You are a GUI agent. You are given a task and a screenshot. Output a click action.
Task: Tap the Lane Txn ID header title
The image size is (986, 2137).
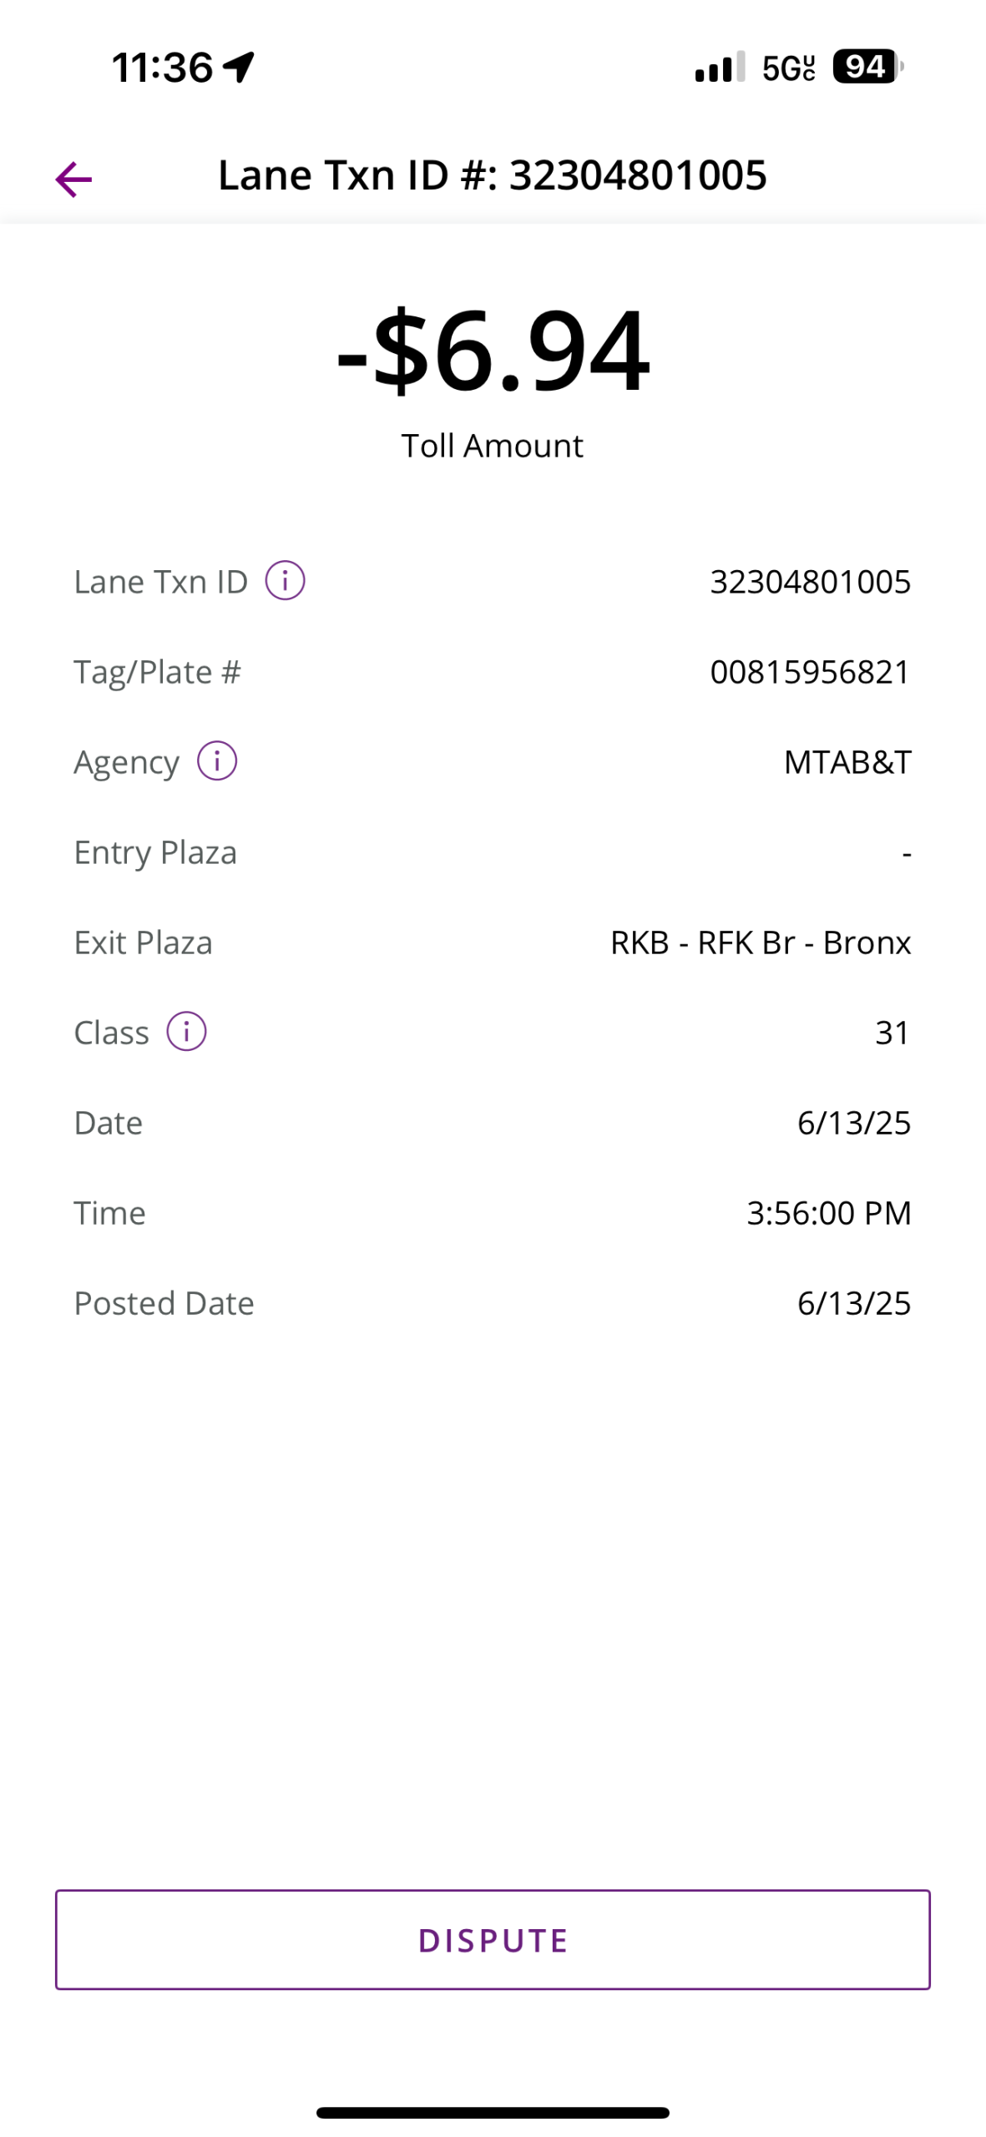493,175
